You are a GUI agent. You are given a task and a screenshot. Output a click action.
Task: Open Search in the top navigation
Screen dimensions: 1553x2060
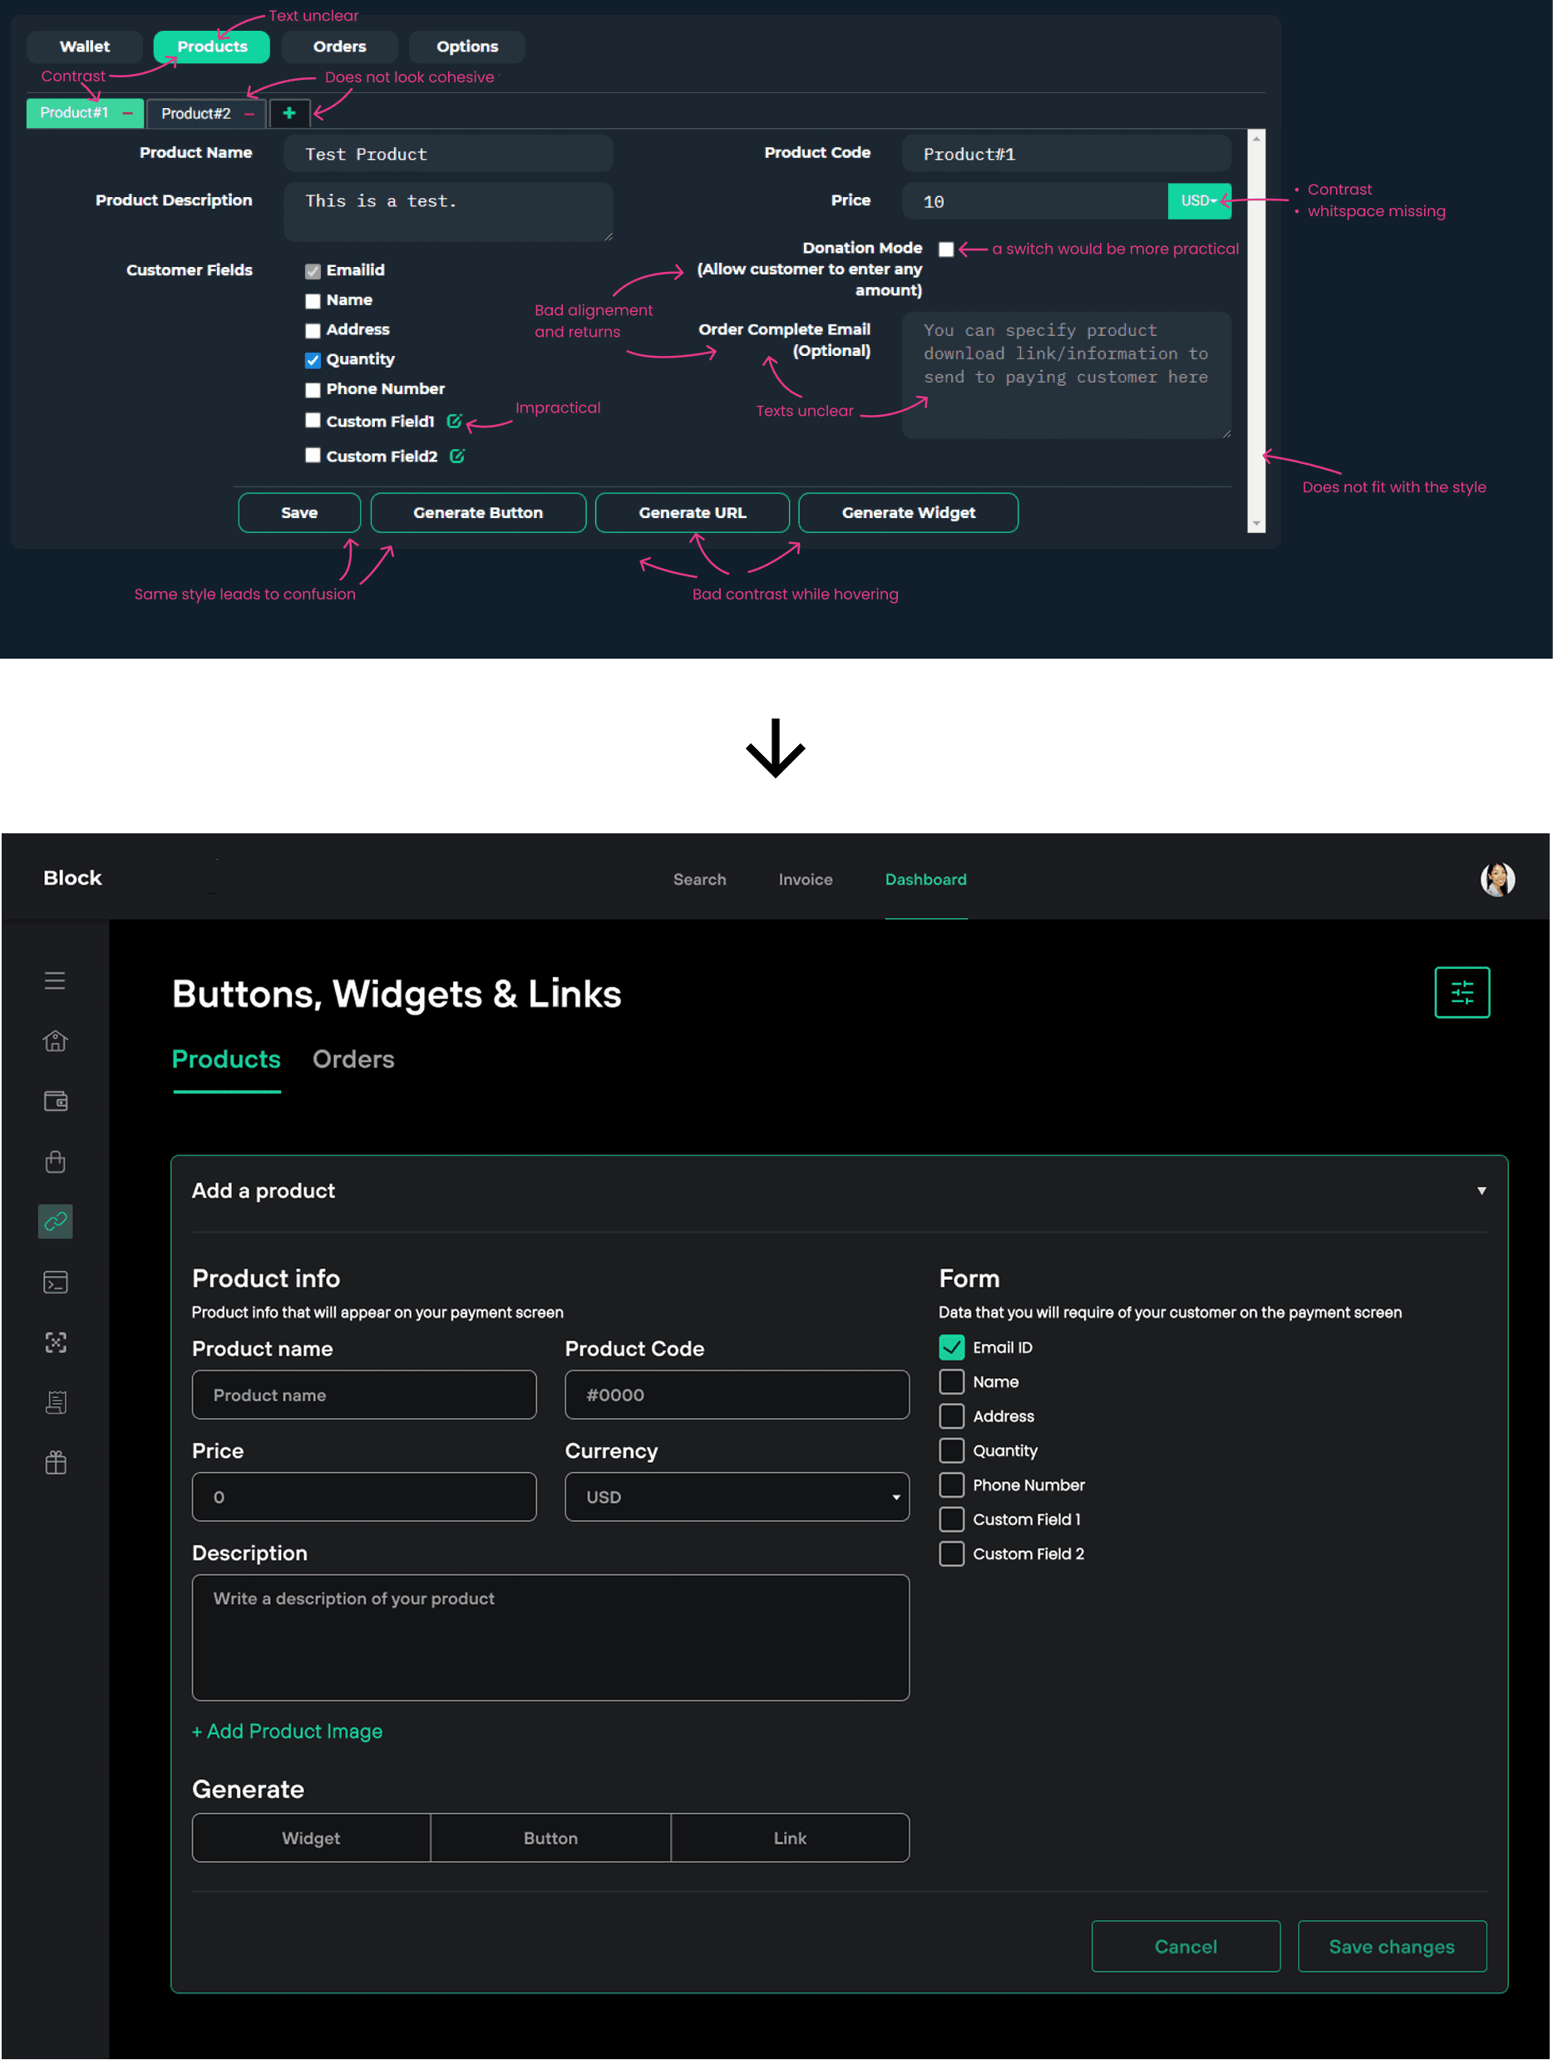(x=699, y=879)
